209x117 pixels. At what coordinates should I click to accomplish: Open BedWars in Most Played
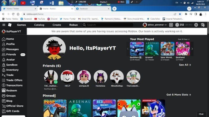137,49
